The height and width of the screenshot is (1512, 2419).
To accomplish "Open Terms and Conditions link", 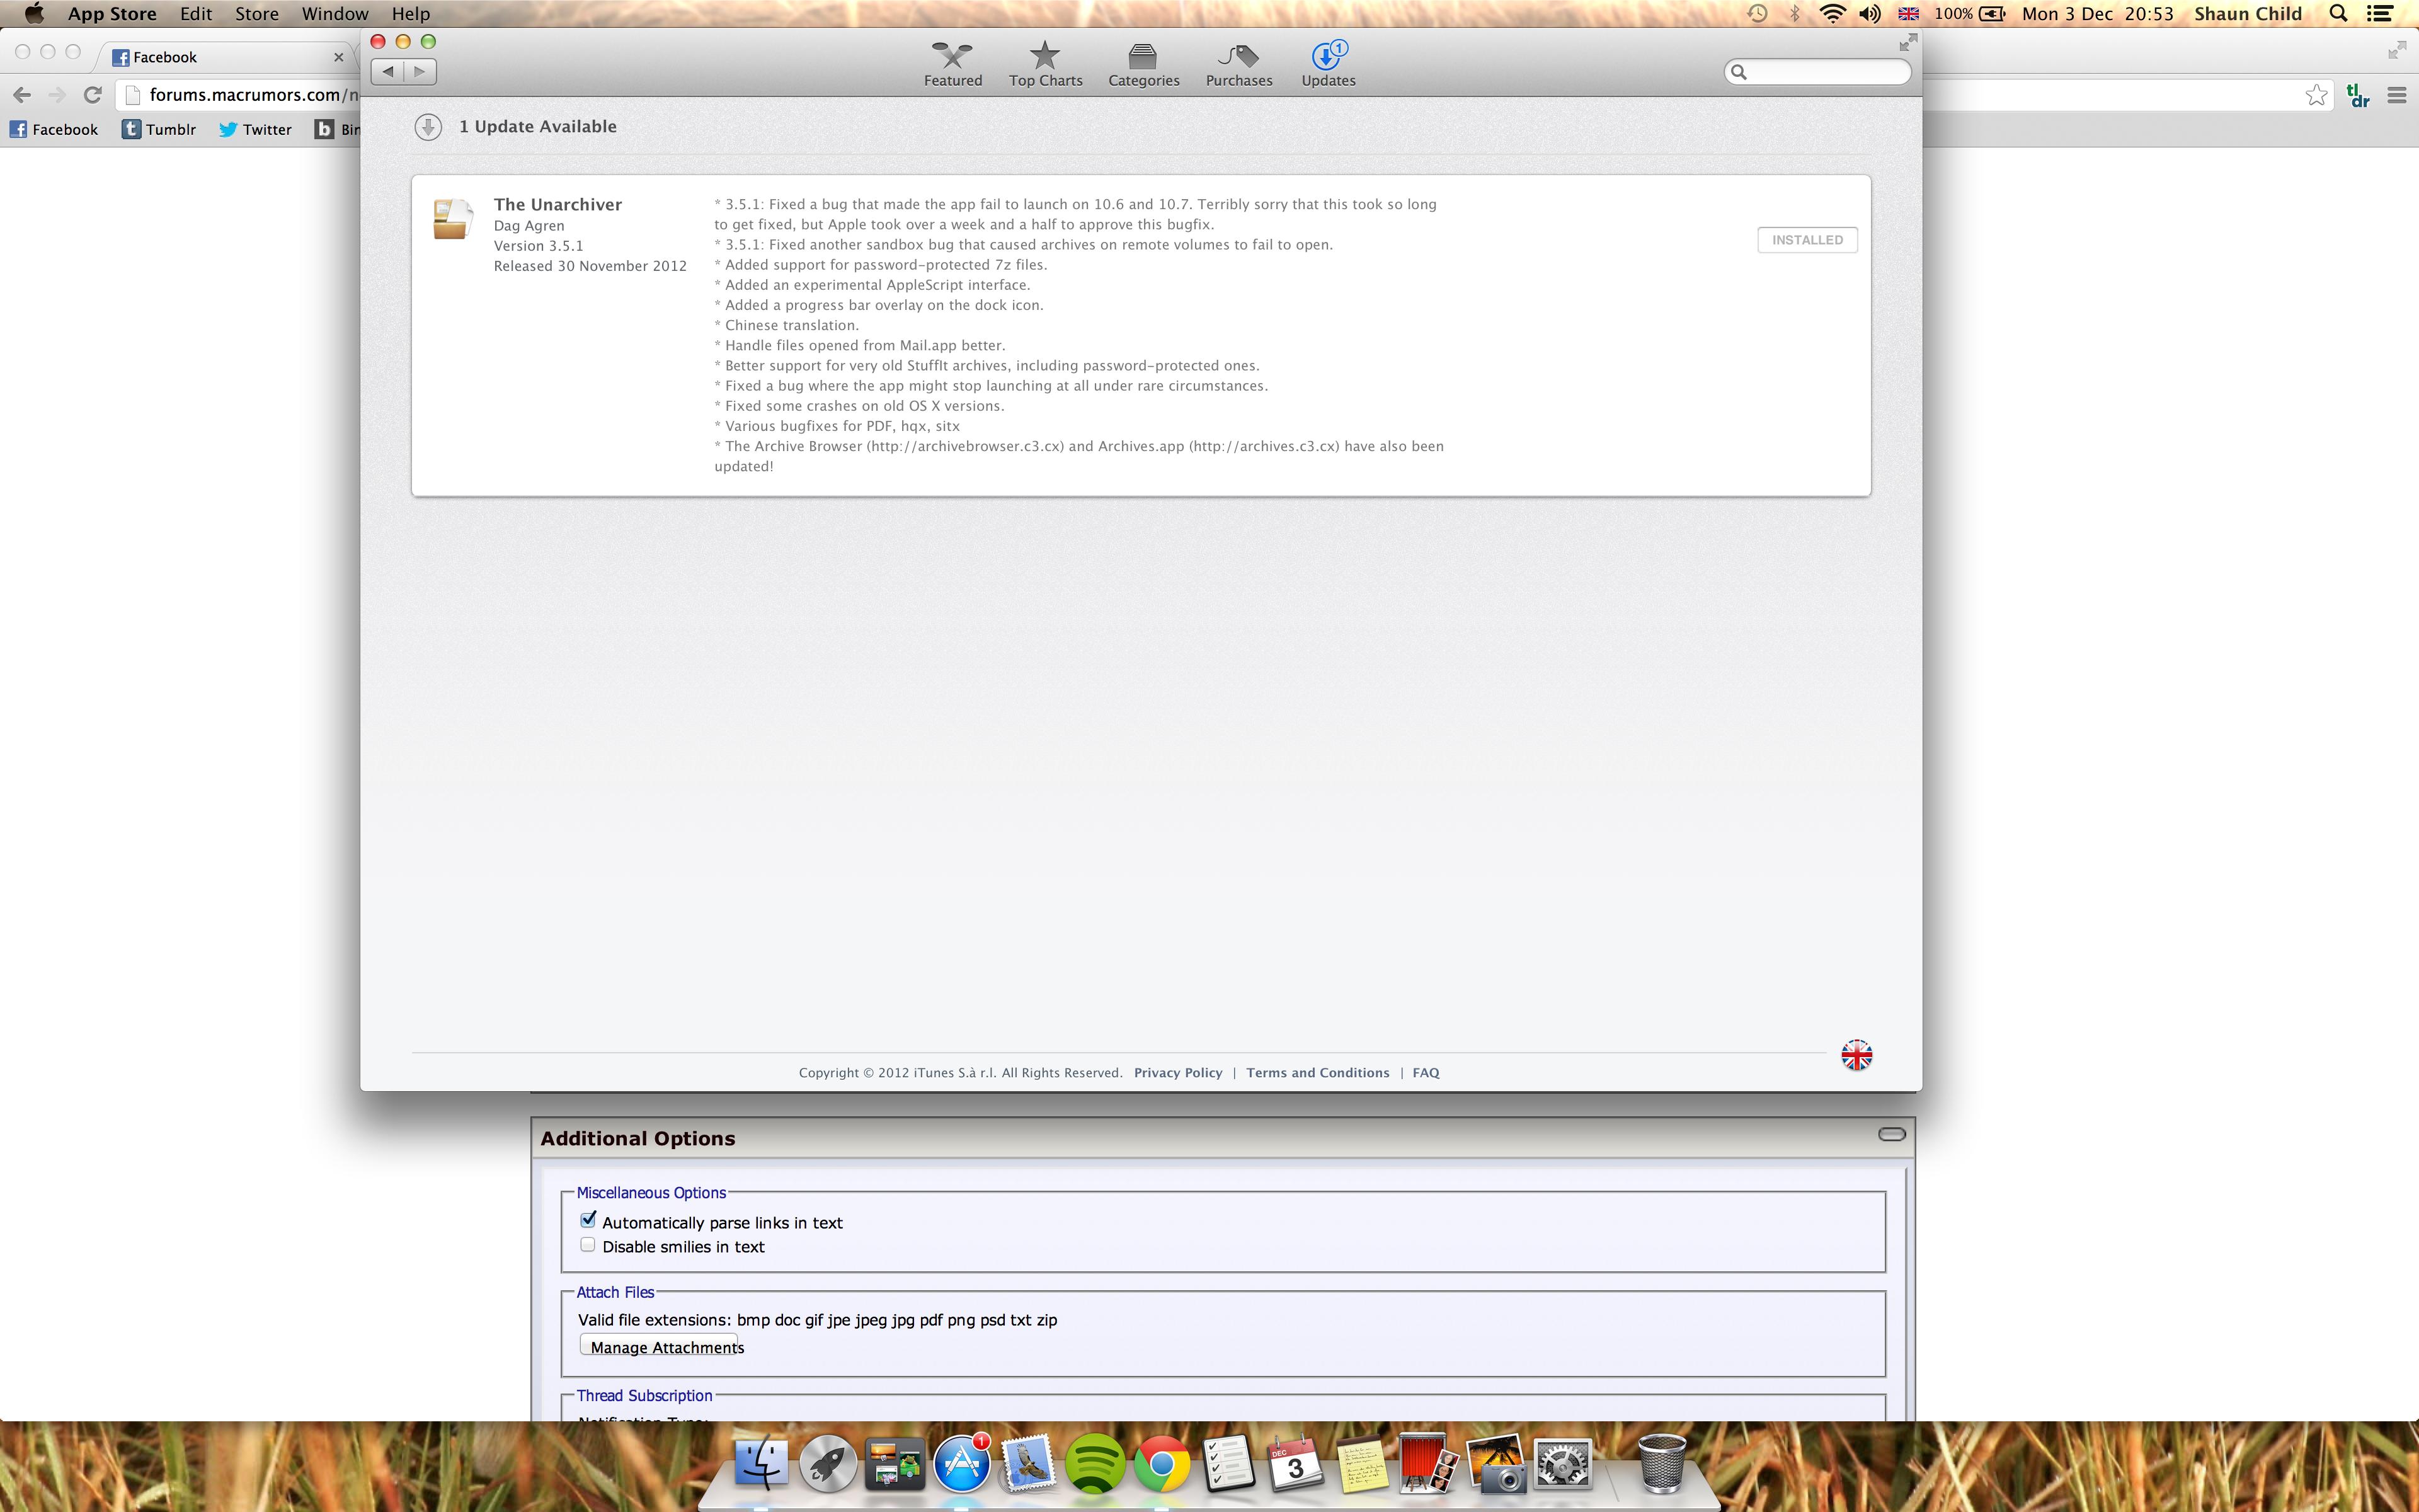I will [1317, 1073].
